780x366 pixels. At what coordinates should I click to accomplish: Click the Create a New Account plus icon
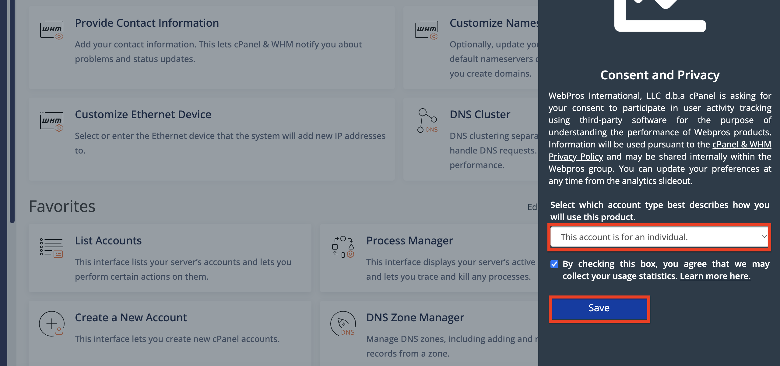coord(52,324)
